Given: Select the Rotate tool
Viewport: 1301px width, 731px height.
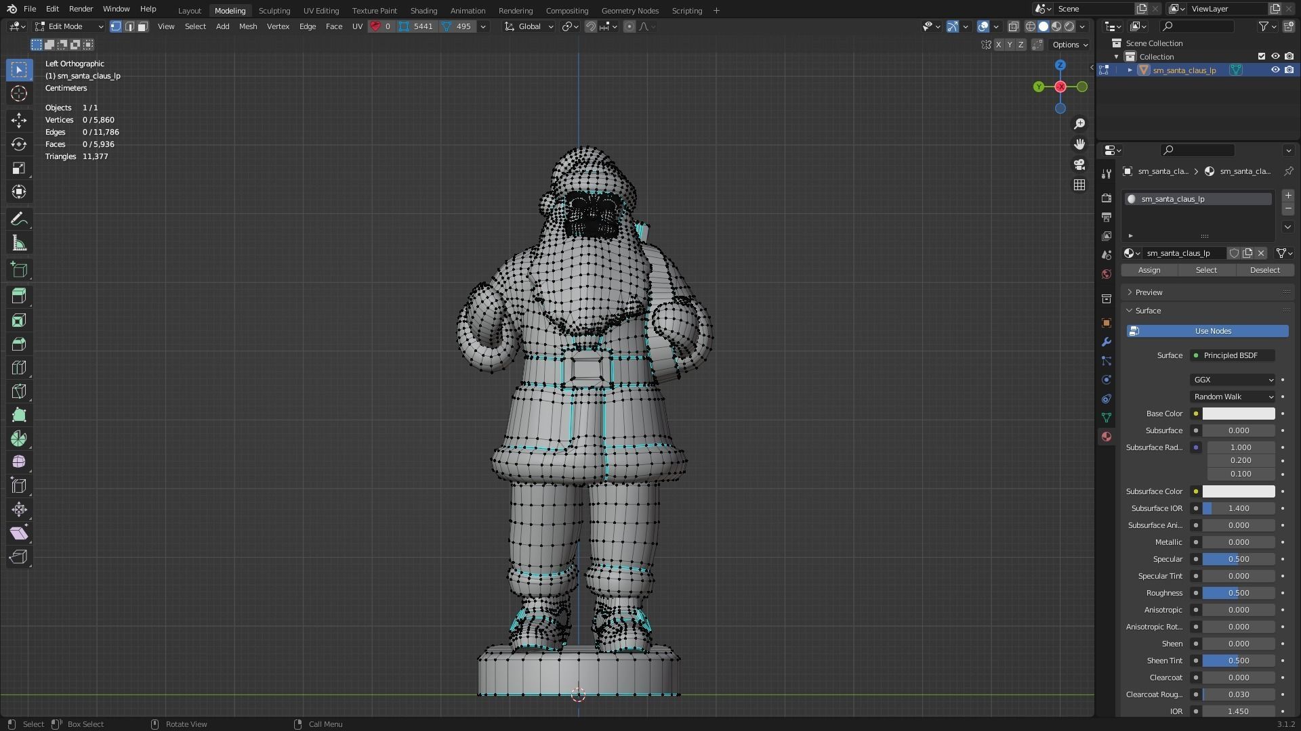Looking at the screenshot, I should pyautogui.click(x=19, y=144).
